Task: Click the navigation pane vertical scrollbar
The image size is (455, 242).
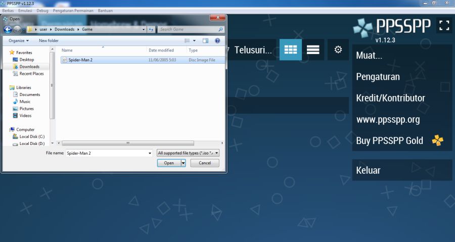Action: pos(52,85)
